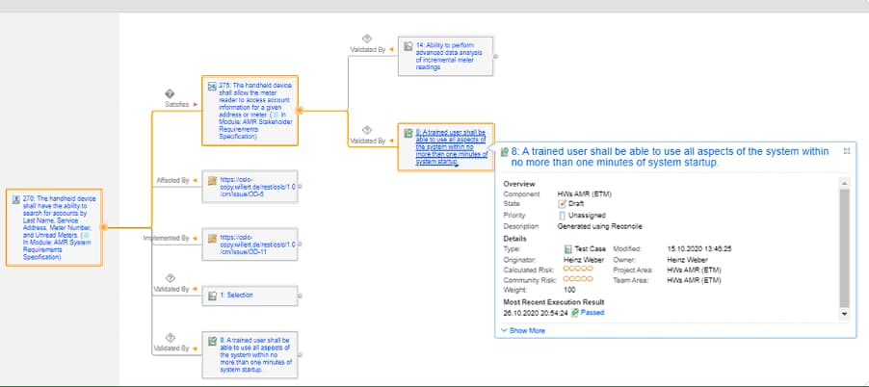Expand node 14 using its right-side handle
The image size is (869, 387).
click(x=495, y=56)
